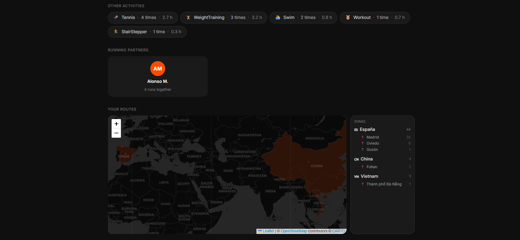Click the pin beside Thành phố Đà Nẵng
The height and width of the screenshot is (240, 520).
pos(363,184)
